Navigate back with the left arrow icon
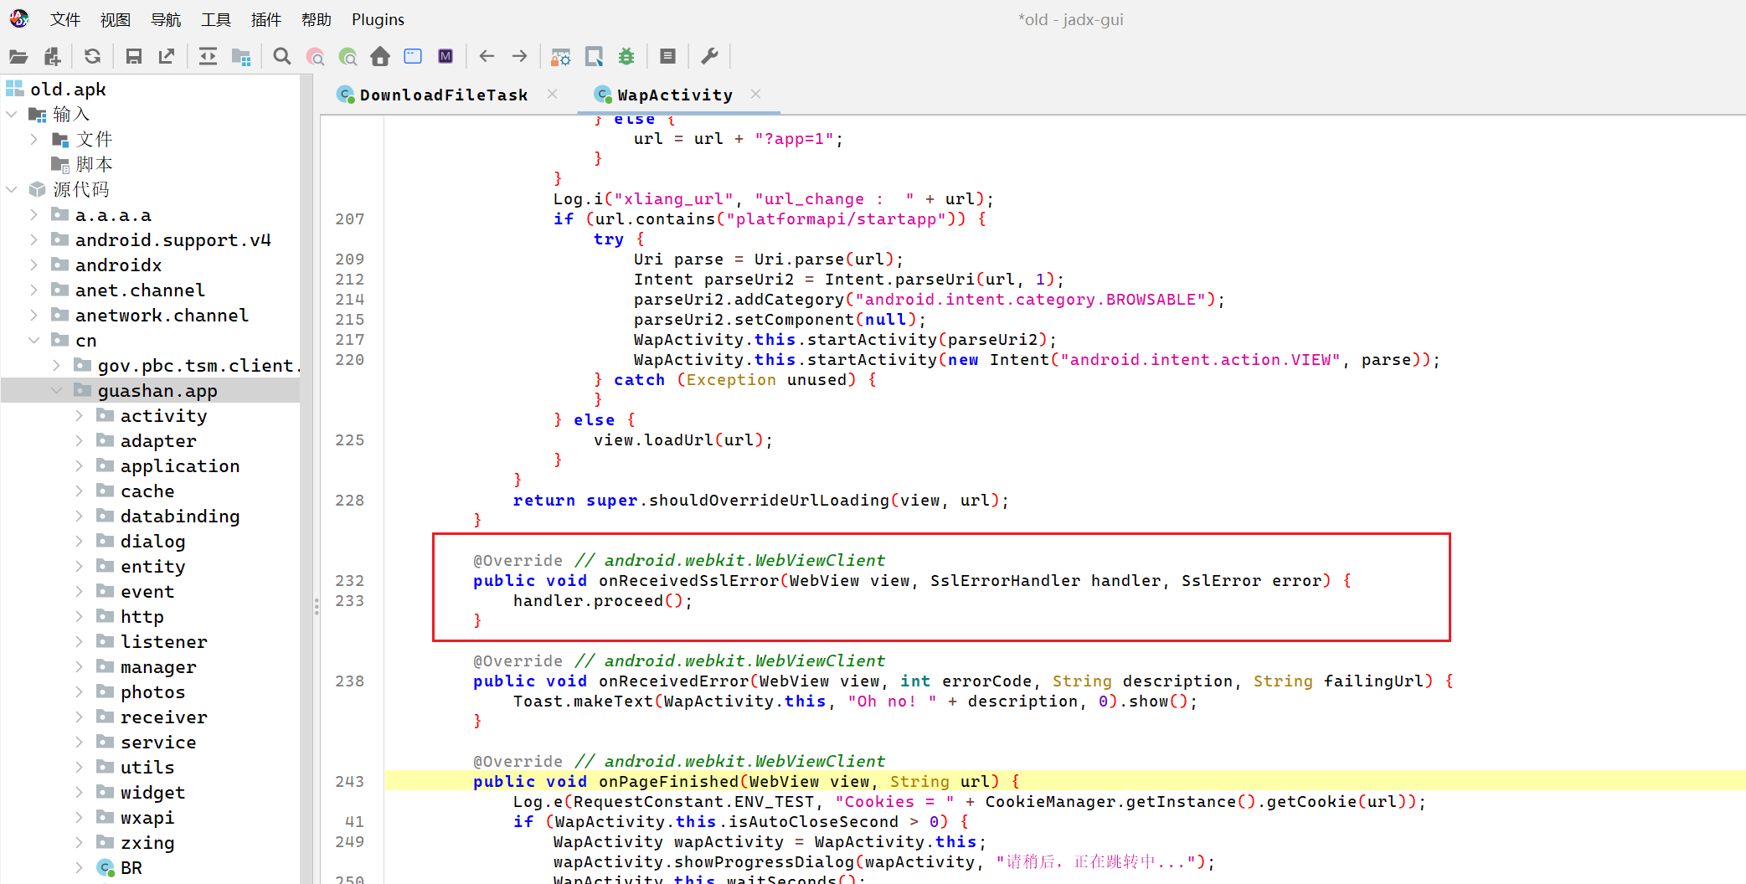The height and width of the screenshot is (884, 1746). pyautogui.click(x=487, y=57)
